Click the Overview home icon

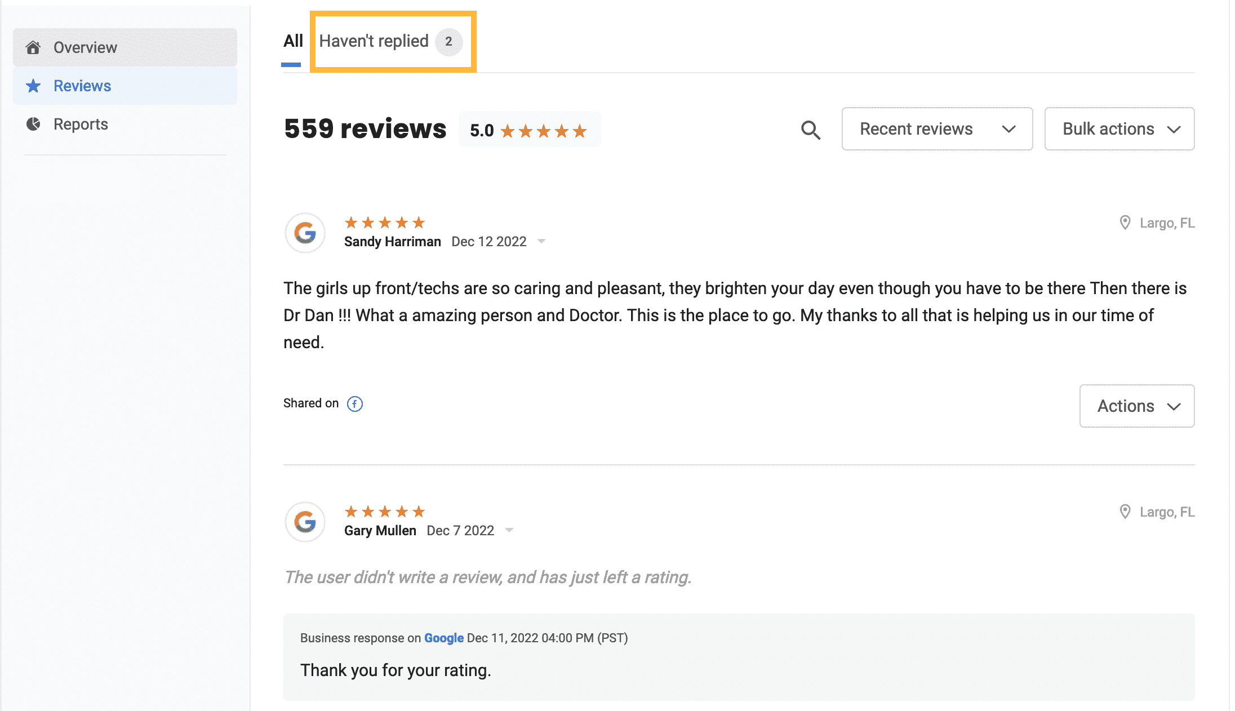[x=33, y=47]
